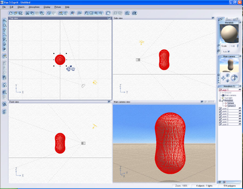Click the Save scene toolbar icon

click(x=20, y=13)
